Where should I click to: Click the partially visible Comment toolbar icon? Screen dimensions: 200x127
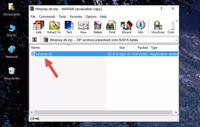tap(171, 27)
